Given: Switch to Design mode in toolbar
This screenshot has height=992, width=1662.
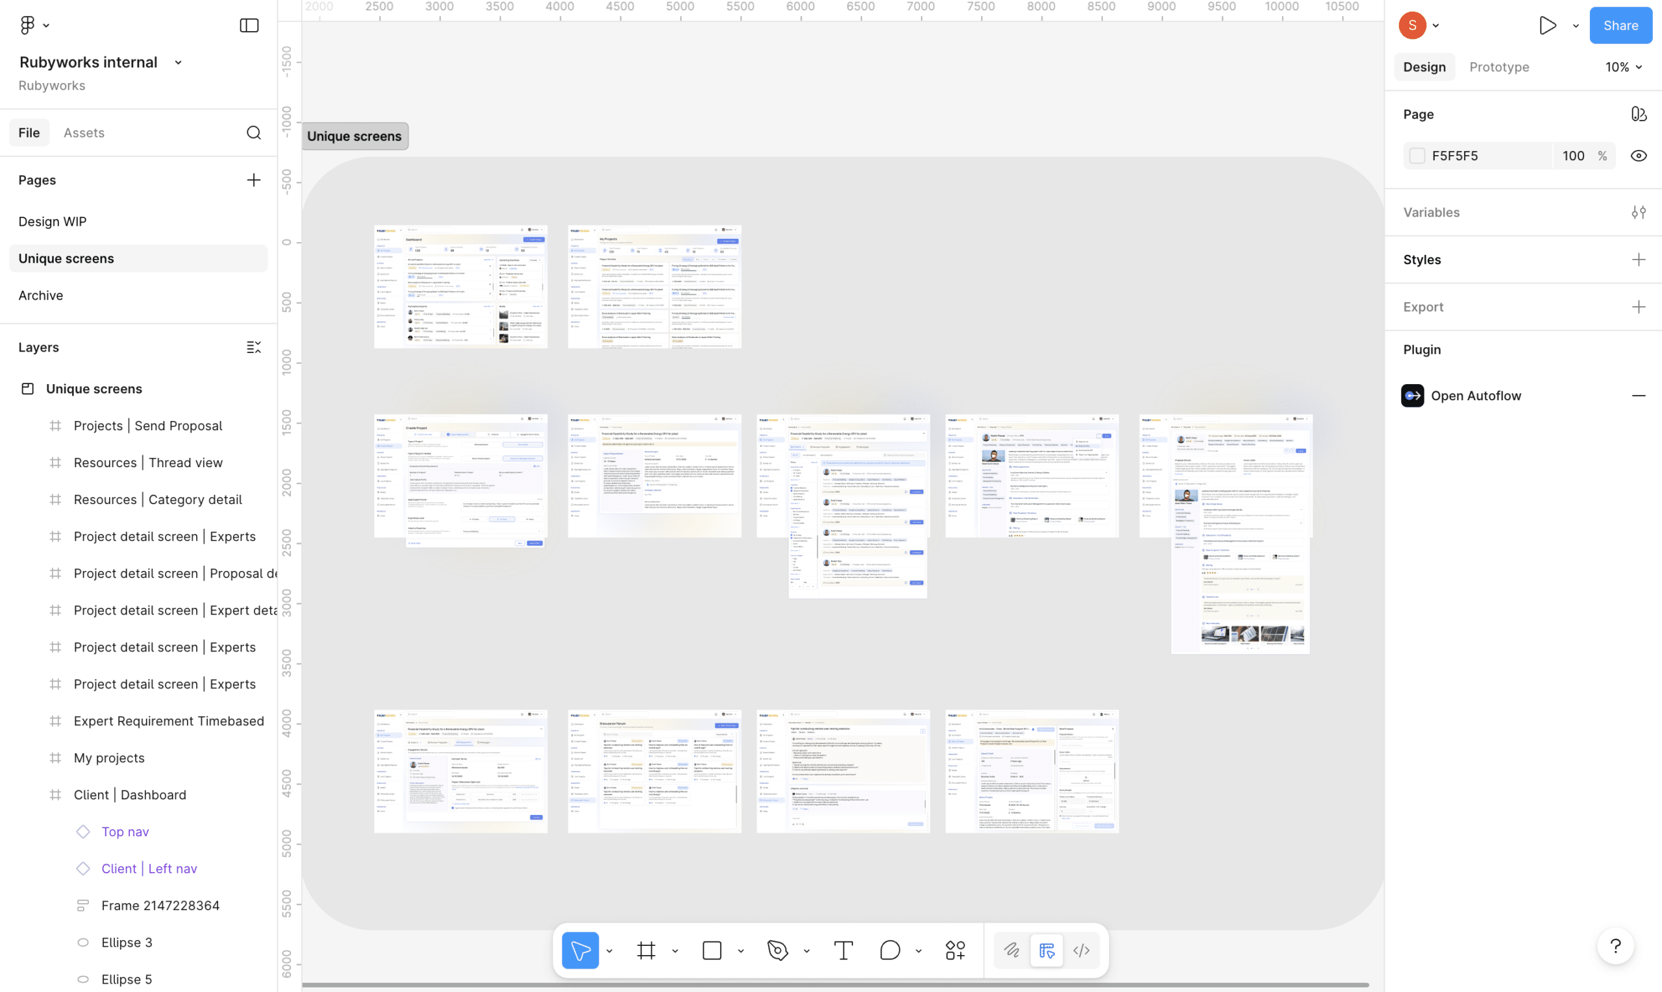Looking at the screenshot, I should pos(1047,950).
